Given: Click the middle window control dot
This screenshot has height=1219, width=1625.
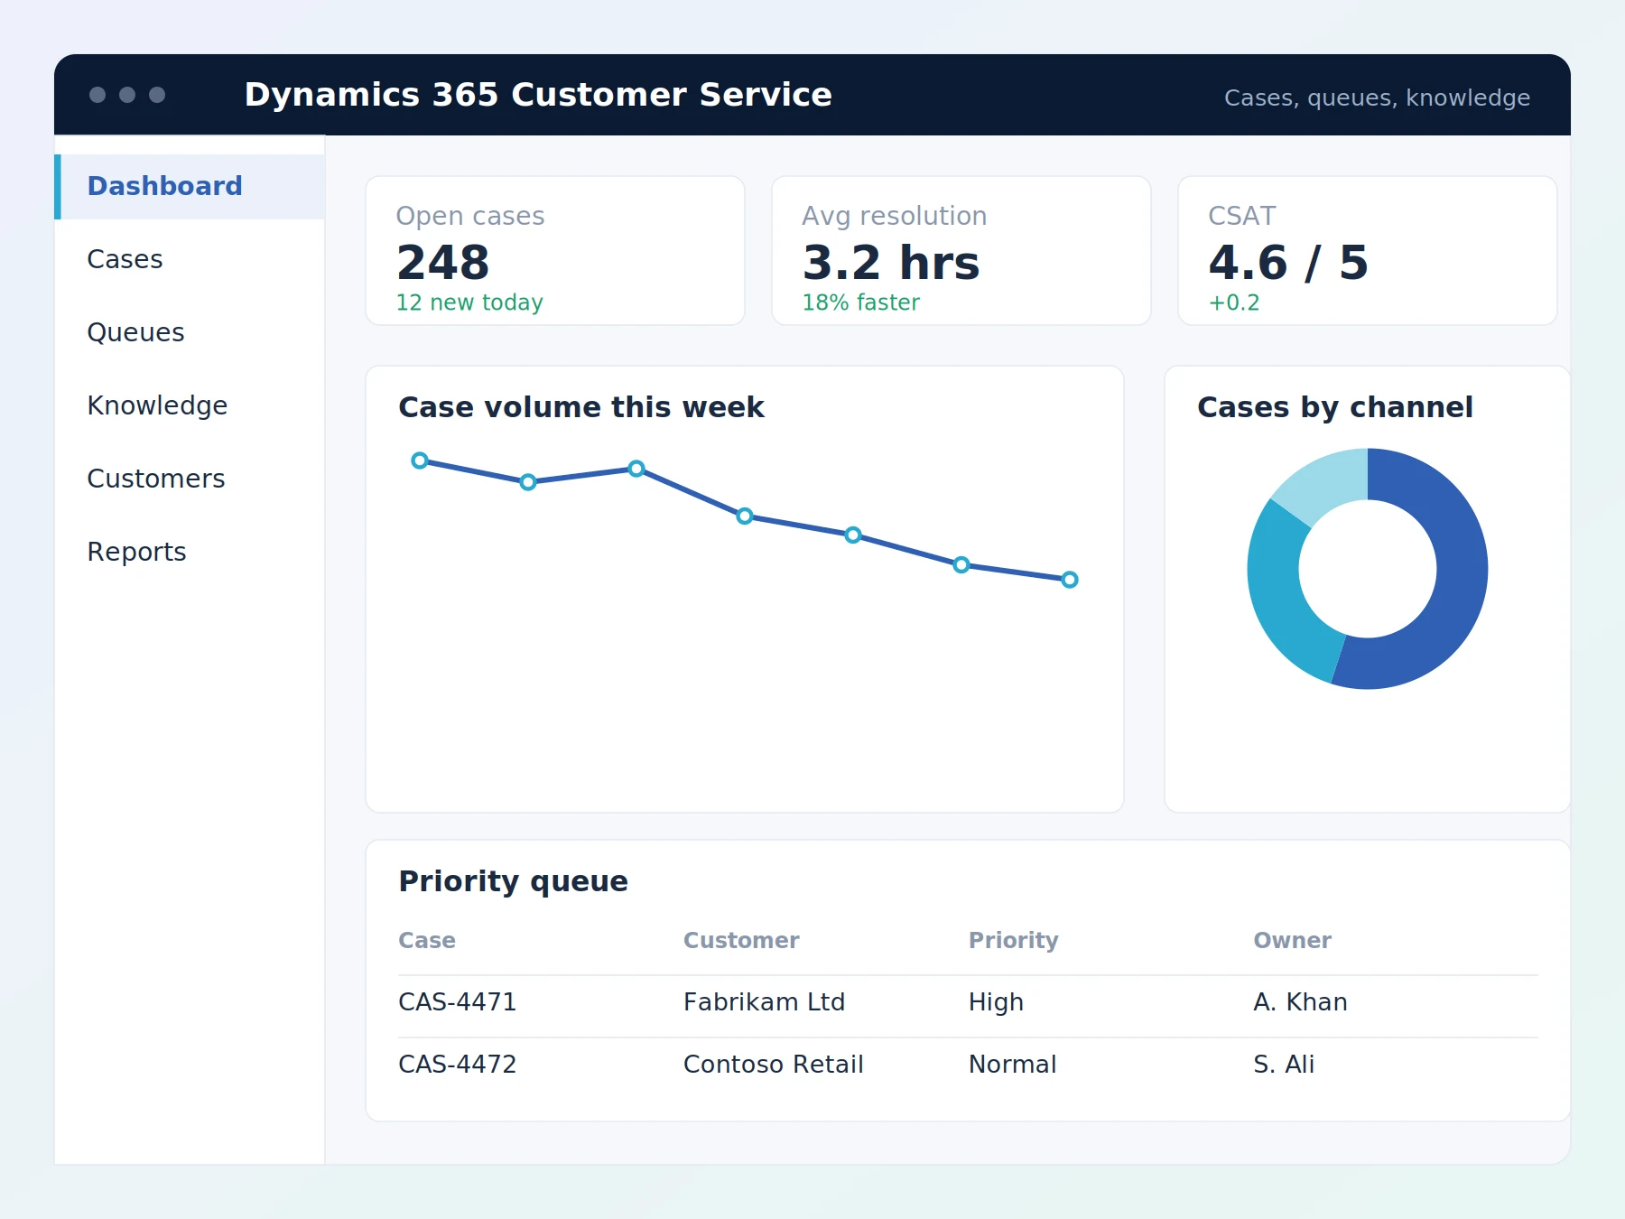Looking at the screenshot, I should pyautogui.click(x=127, y=95).
